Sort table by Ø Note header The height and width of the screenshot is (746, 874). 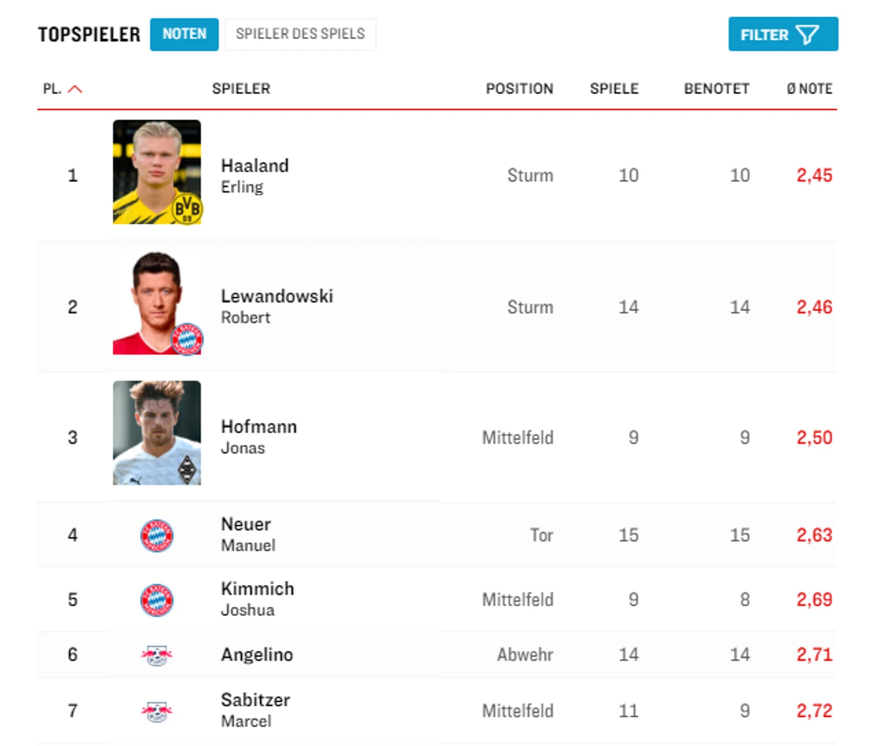point(809,89)
